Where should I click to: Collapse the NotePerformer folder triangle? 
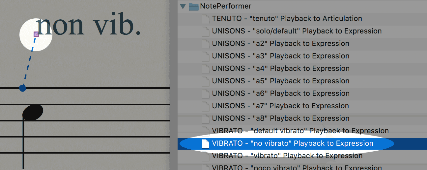(183, 6)
